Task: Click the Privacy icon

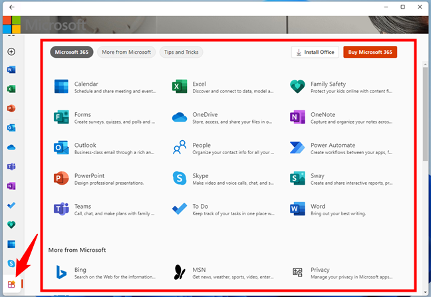Action: [297, 272]
